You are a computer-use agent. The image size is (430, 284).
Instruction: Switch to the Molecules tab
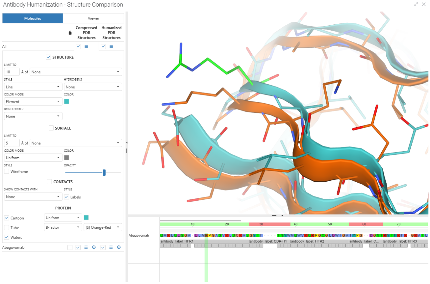tap(33, 18)
